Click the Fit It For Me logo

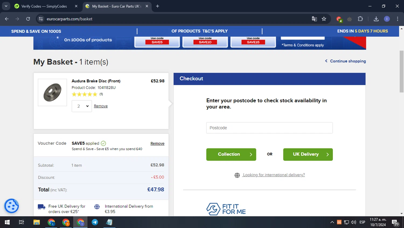(226, 209)
